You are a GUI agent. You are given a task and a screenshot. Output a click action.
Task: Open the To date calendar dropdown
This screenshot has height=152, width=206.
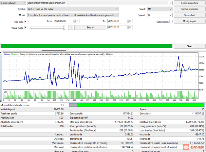click(130, 21)
